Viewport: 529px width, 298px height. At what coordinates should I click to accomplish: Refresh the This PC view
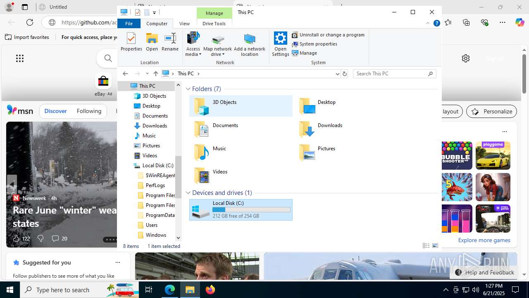[345, 74]
